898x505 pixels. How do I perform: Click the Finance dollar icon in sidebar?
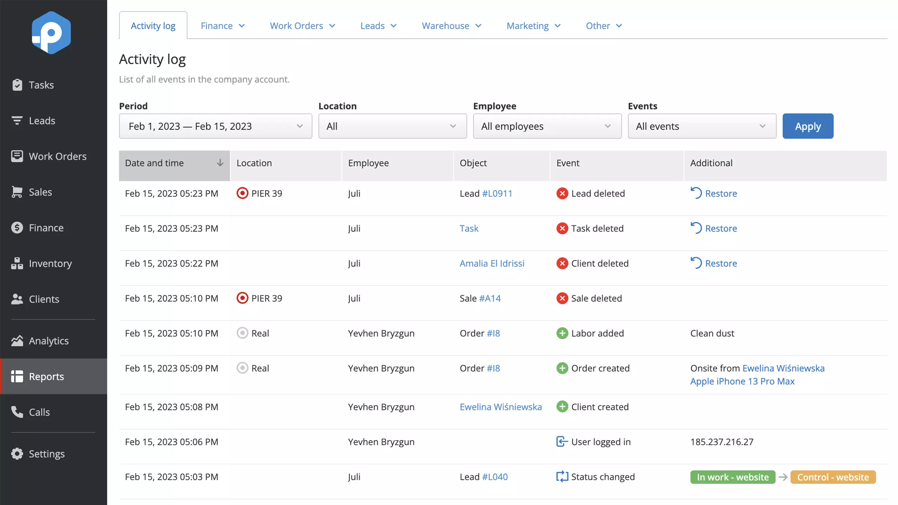coord(17,228)
